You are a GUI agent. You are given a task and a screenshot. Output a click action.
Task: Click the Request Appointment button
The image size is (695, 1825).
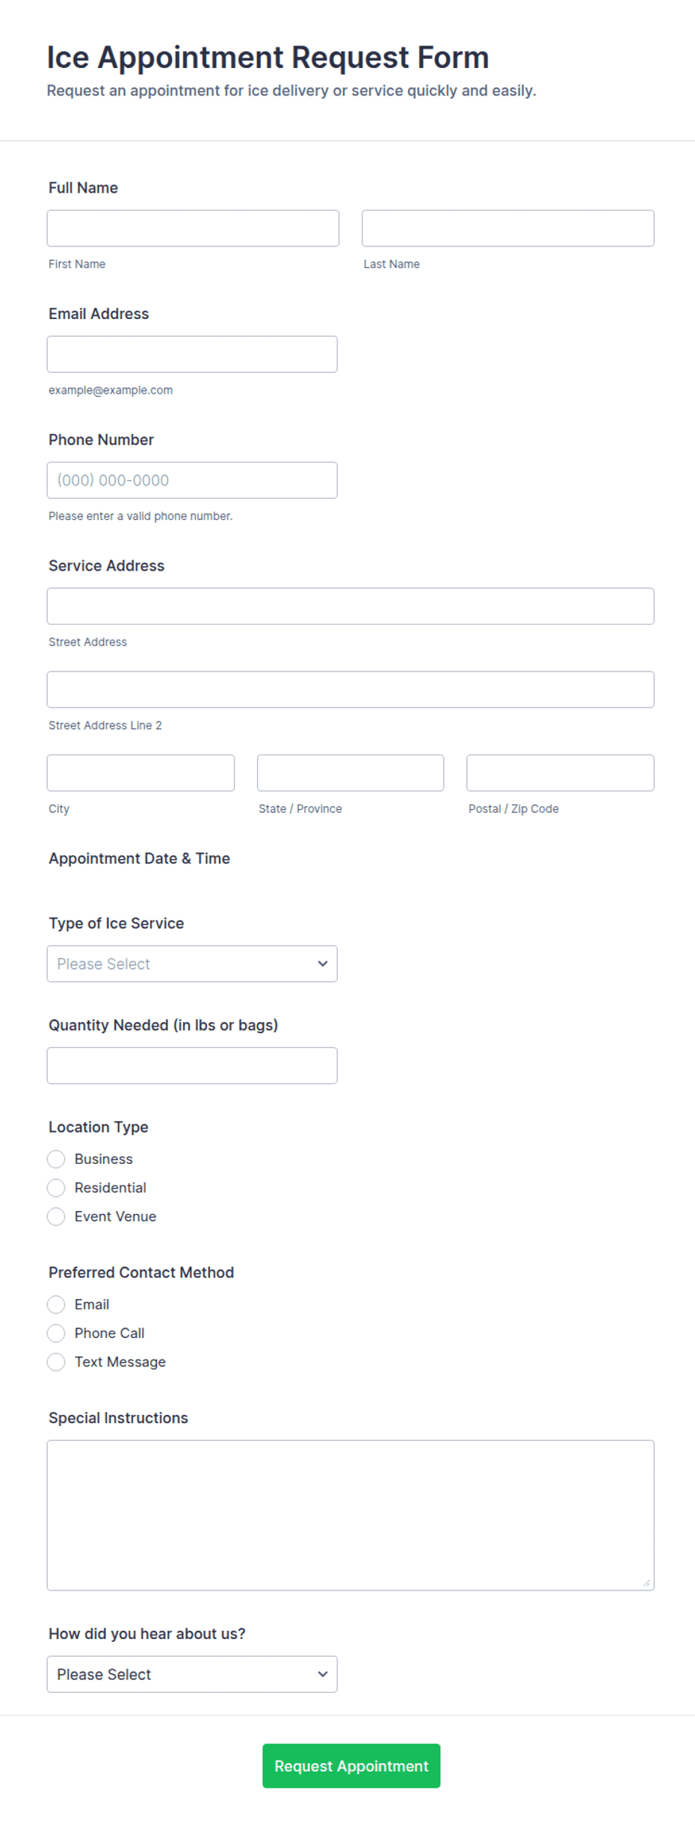(351, 1766)
